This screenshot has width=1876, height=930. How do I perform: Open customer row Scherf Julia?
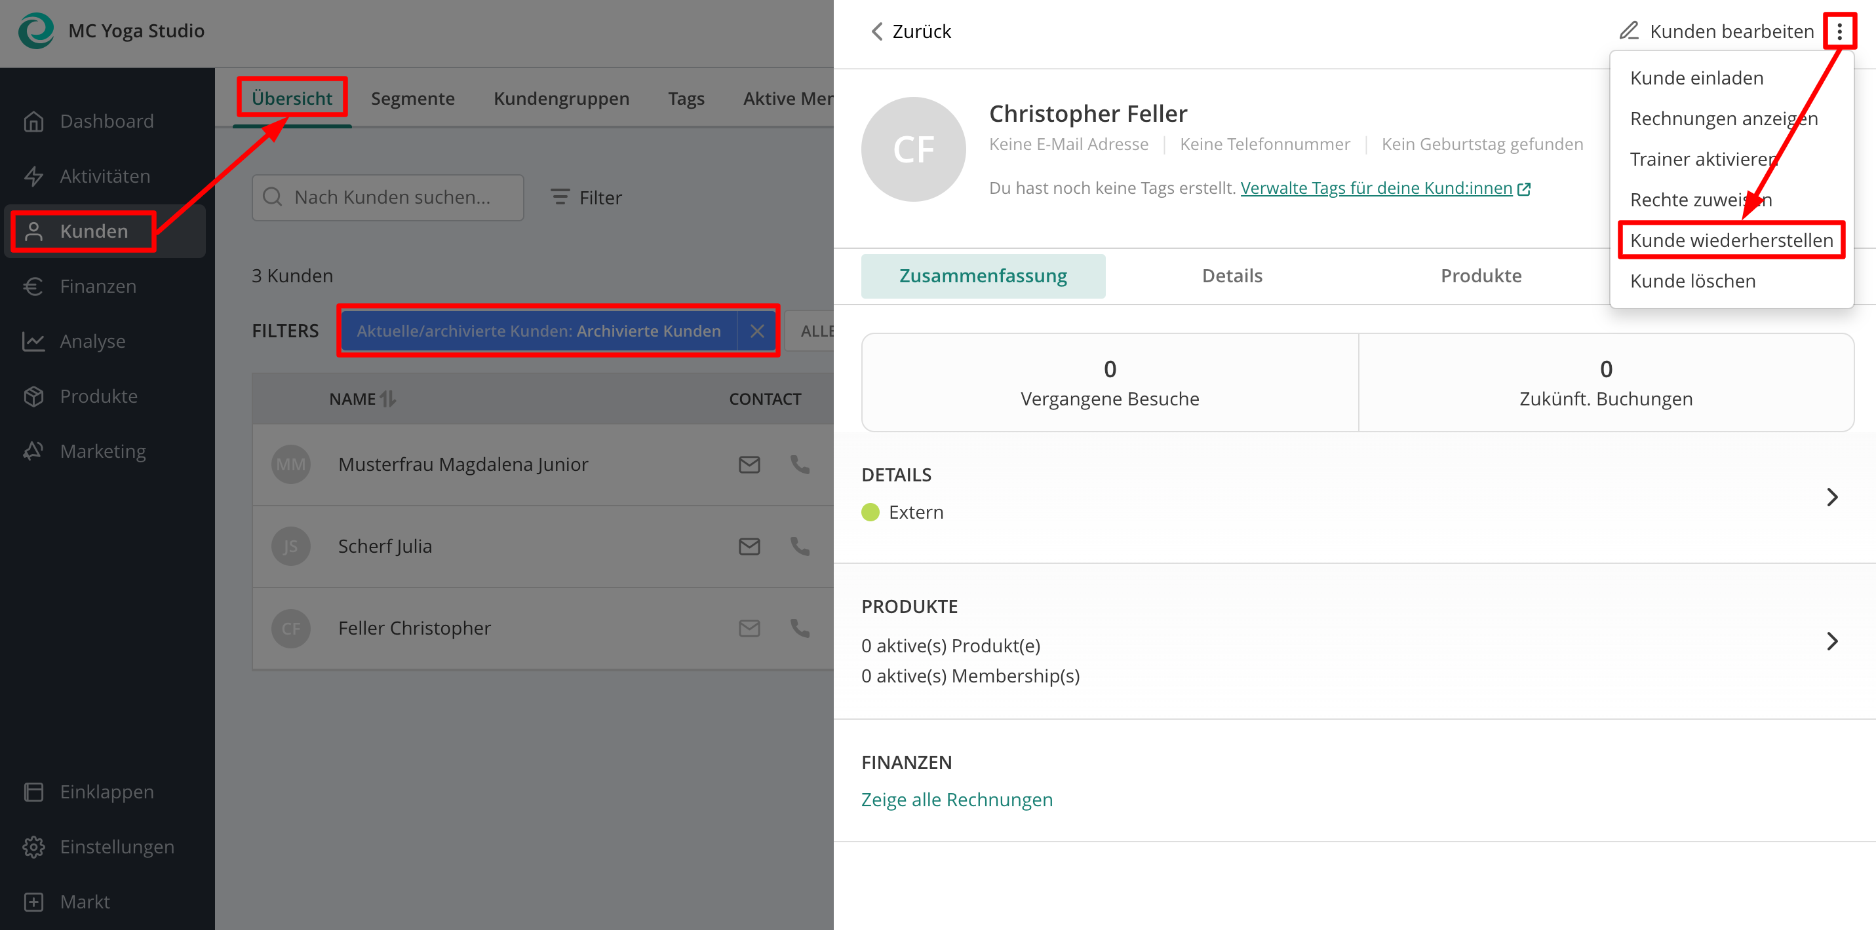pos(543,546)
